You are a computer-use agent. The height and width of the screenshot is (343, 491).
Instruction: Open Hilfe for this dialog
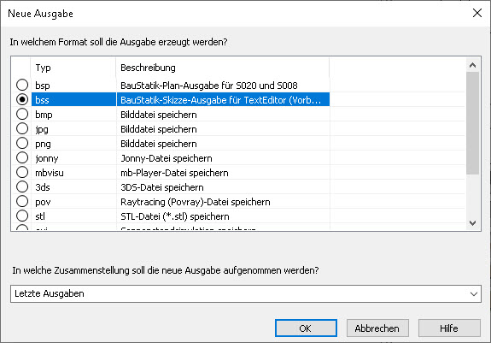point(449,328)
